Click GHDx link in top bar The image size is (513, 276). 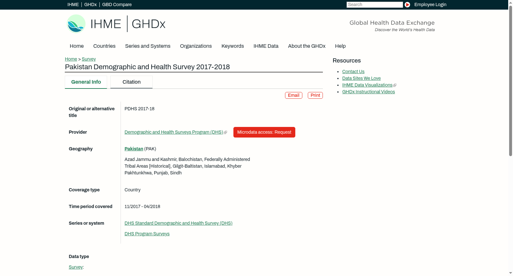pyautogui.click(x=90, y=5)
